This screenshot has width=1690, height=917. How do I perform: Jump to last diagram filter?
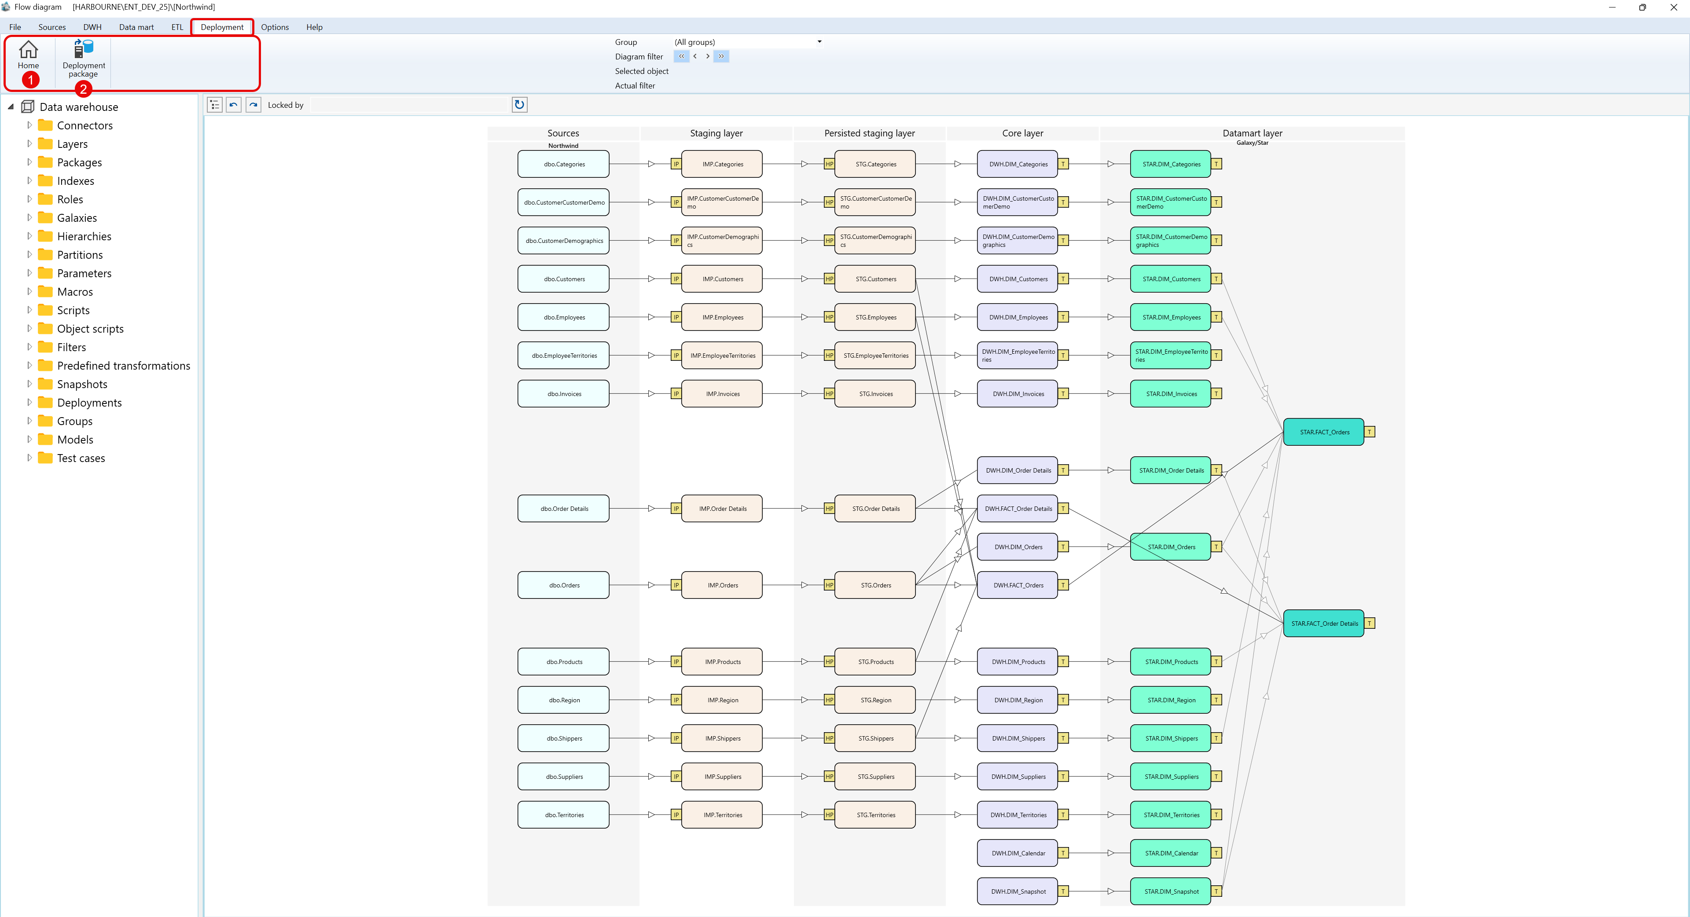721,56
